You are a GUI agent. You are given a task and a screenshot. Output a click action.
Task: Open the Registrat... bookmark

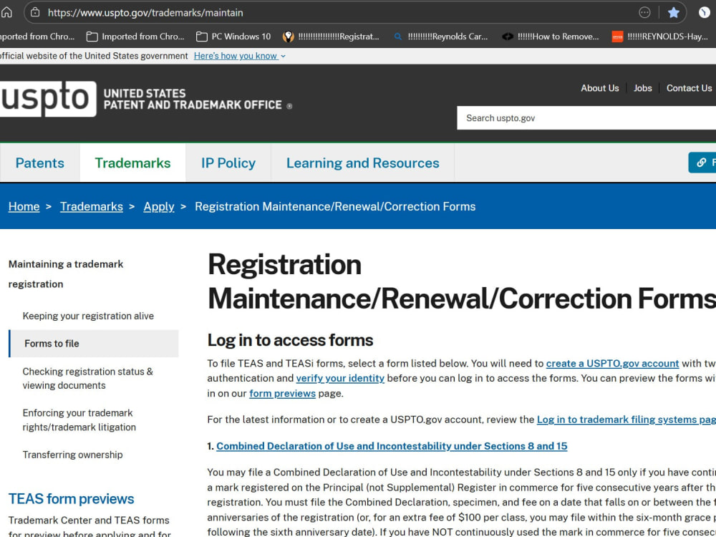point(331,37)
